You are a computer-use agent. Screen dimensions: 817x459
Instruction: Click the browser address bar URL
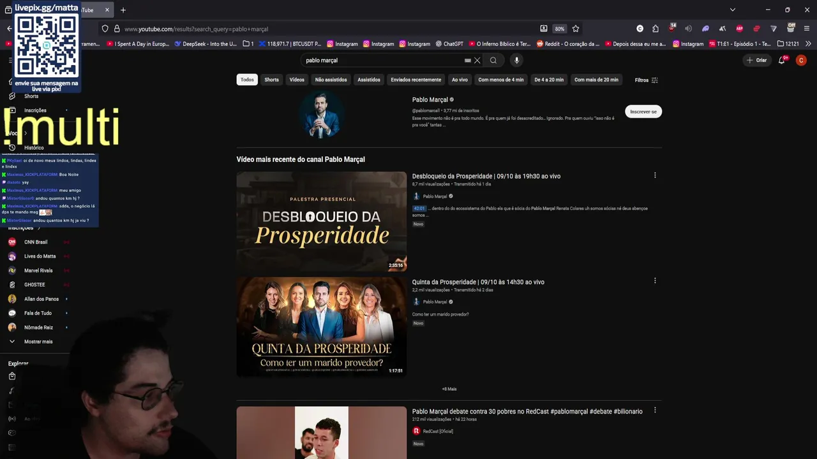[x=196, y=29]
